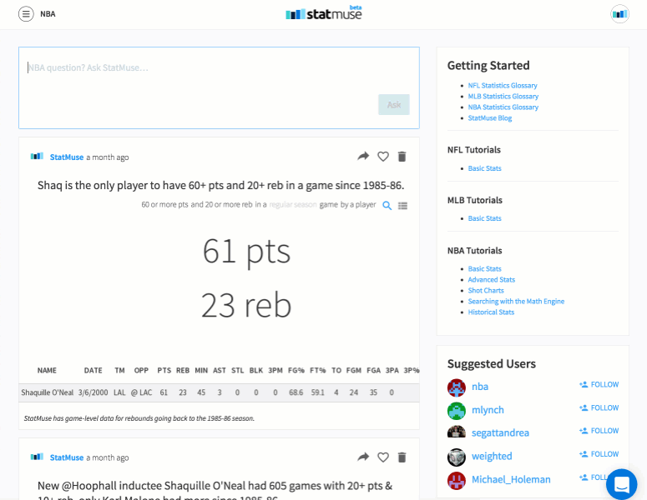The width and height of the screenshot is (647, 500).
Task: Follow the weighted user
Action: (x=599, y=454)
